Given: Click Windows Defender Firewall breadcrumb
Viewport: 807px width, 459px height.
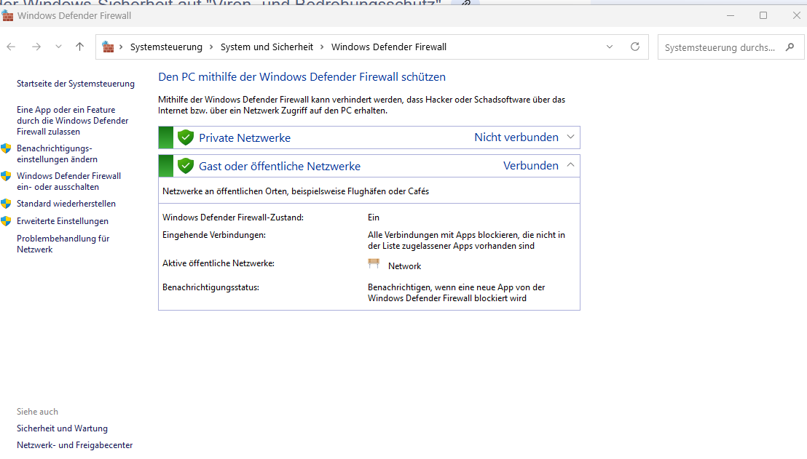Looking at the screenshot, I should 389,47.
